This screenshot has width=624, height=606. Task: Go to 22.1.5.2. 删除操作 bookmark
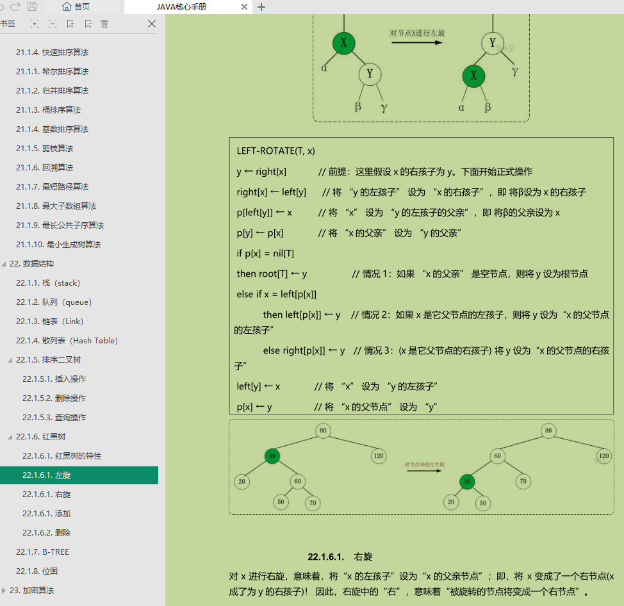click(x=54, y=398)
